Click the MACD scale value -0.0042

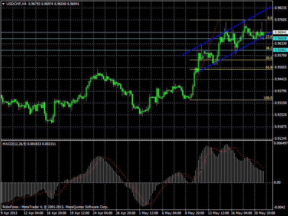pos(280,207)
